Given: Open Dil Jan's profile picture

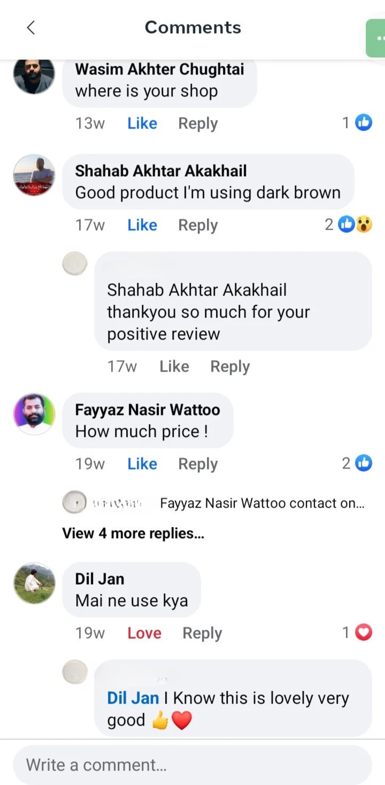Looking at the screenshot, I should pos(34,583).
